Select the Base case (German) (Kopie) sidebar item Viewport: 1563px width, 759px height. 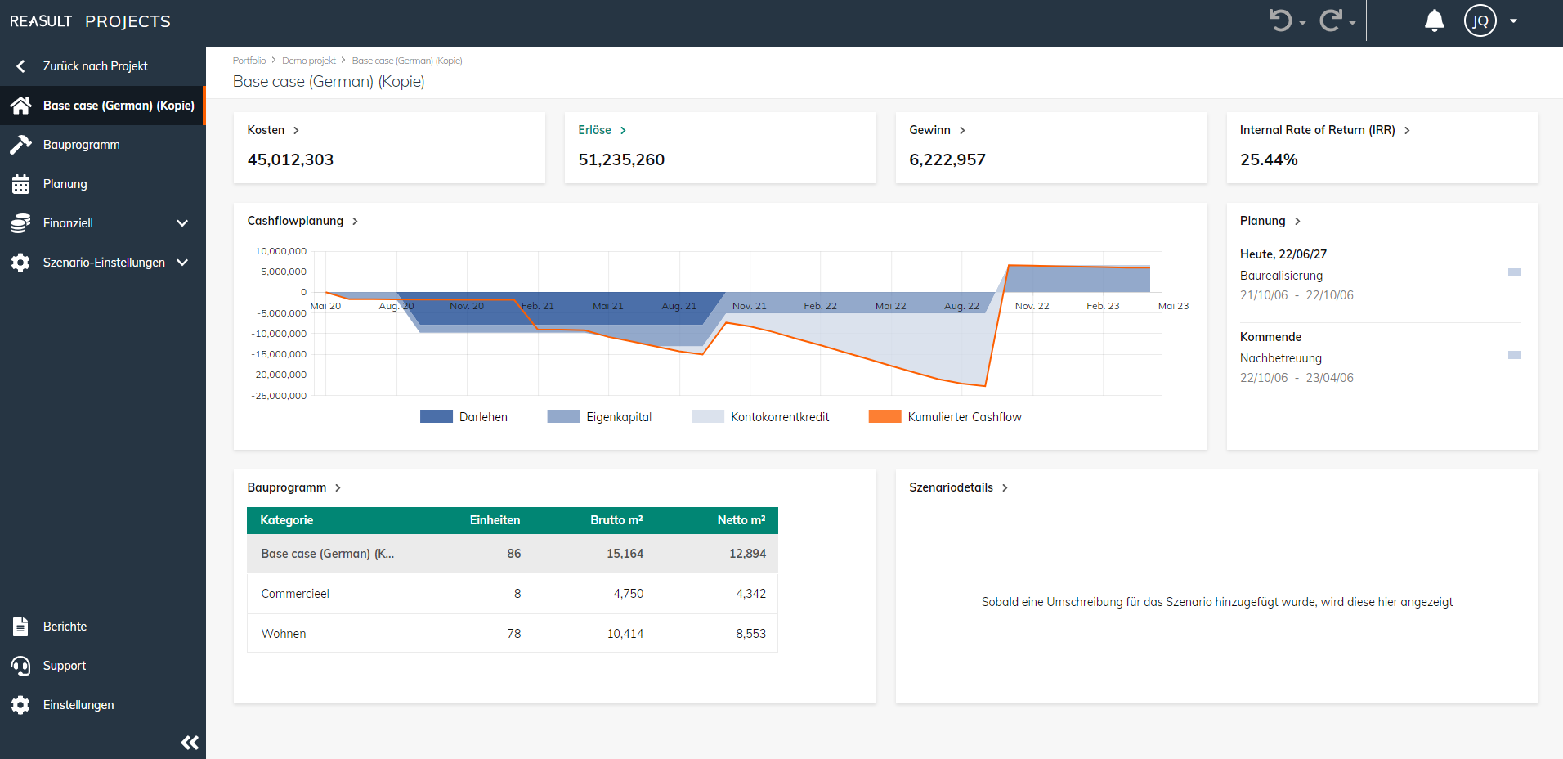[119, 106]
